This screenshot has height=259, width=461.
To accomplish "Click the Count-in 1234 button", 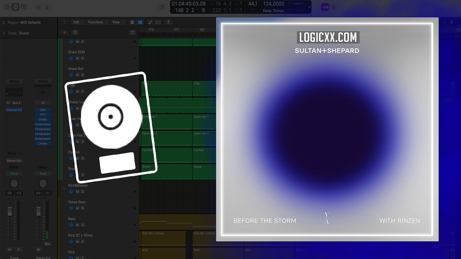I will tap(325, 7).
